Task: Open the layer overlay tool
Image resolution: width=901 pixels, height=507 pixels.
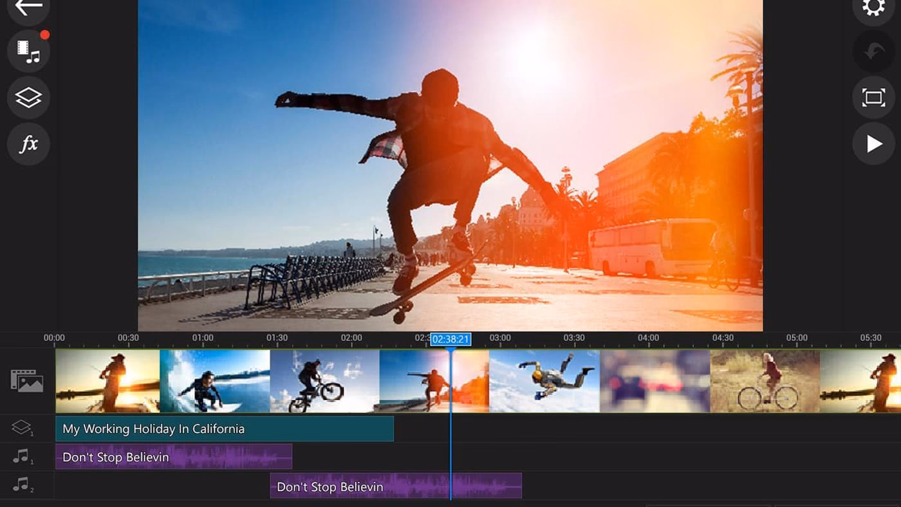Action: (x=28, y=98)
